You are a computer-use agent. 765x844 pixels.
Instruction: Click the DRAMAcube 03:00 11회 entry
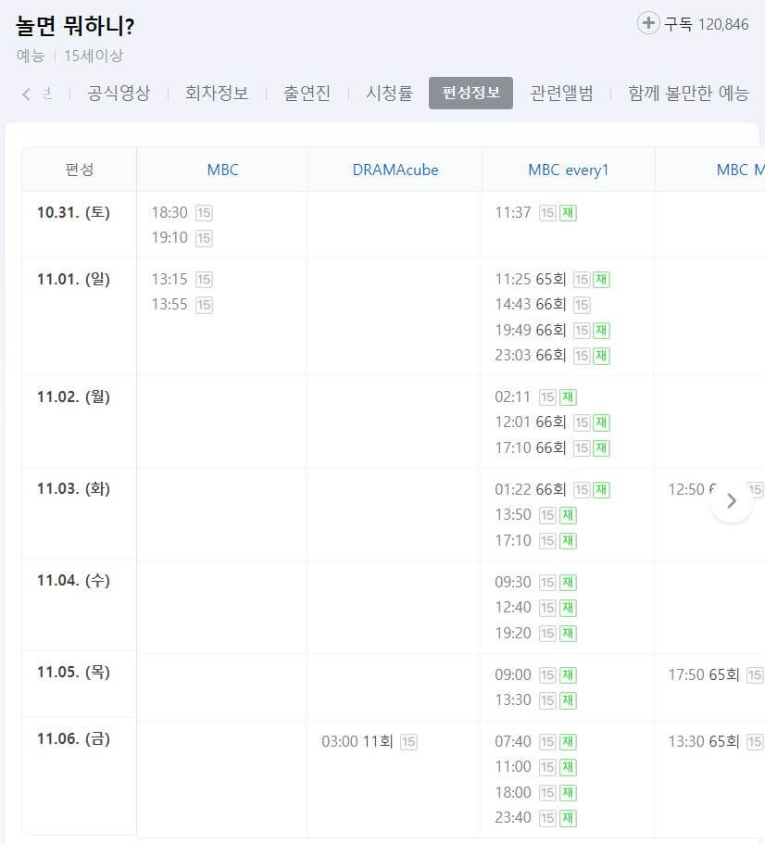(x=370, y=742)
